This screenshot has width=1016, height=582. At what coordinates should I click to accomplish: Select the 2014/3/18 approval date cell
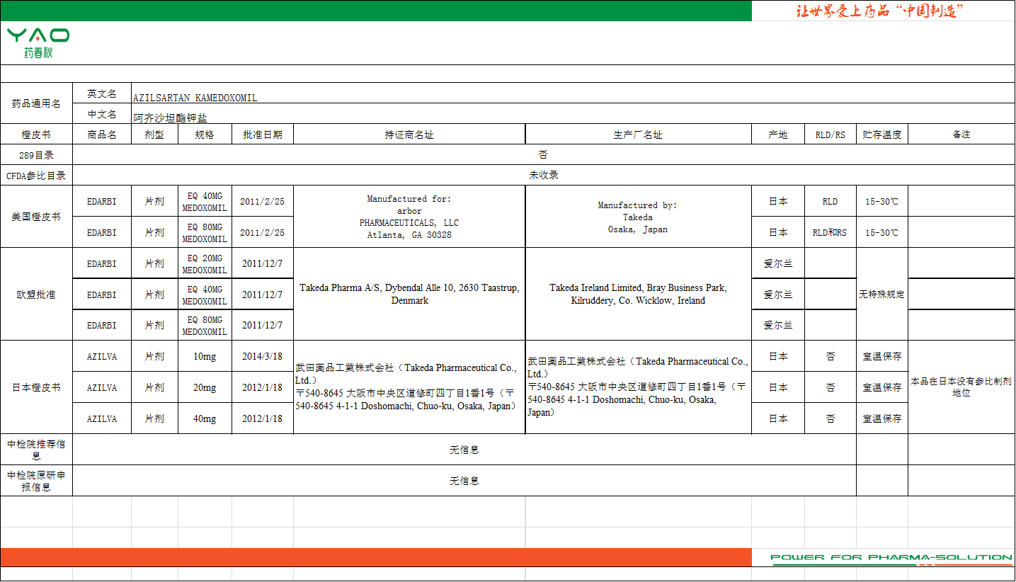point(263,356)
